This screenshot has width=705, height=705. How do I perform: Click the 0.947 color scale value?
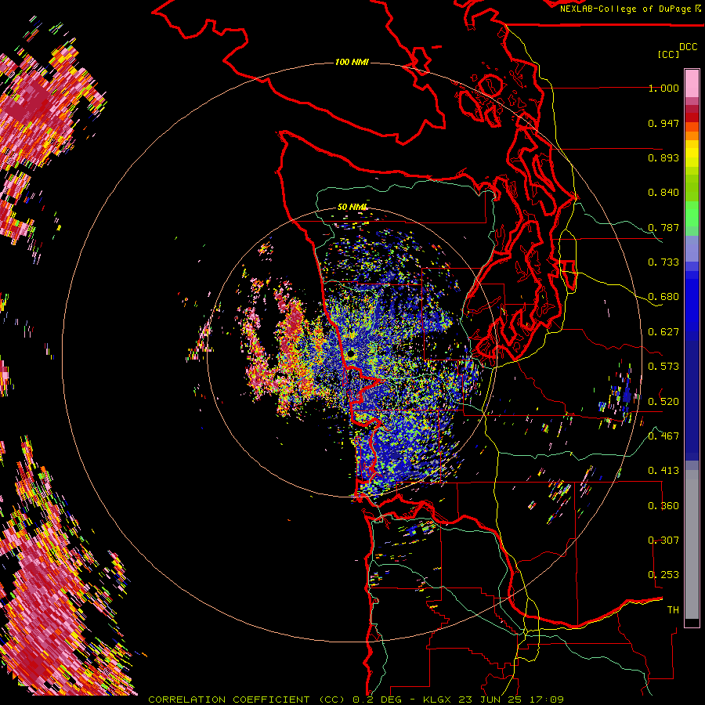[x=663, y=123]
